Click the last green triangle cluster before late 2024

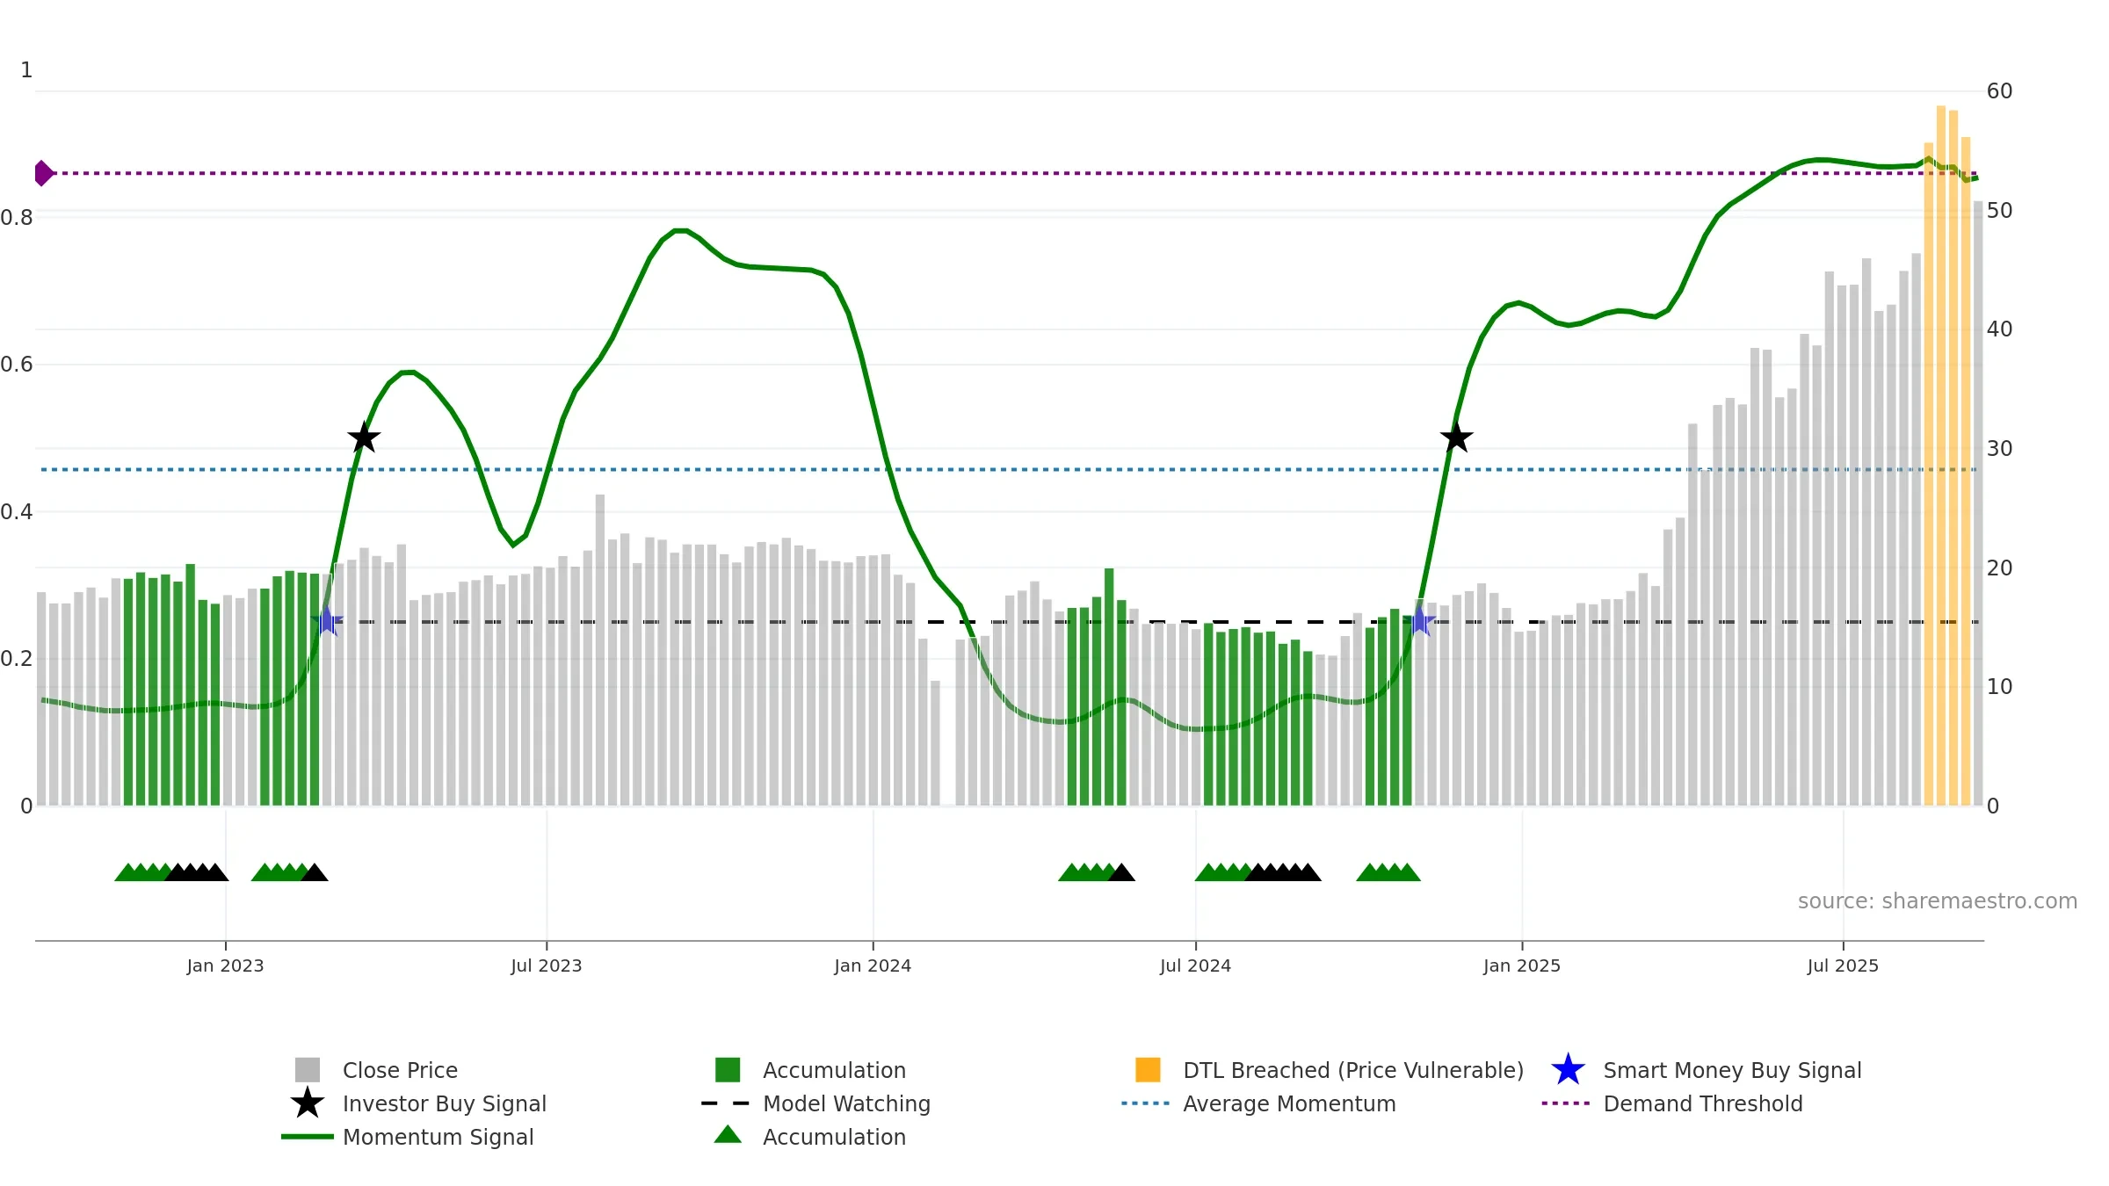1388,871
